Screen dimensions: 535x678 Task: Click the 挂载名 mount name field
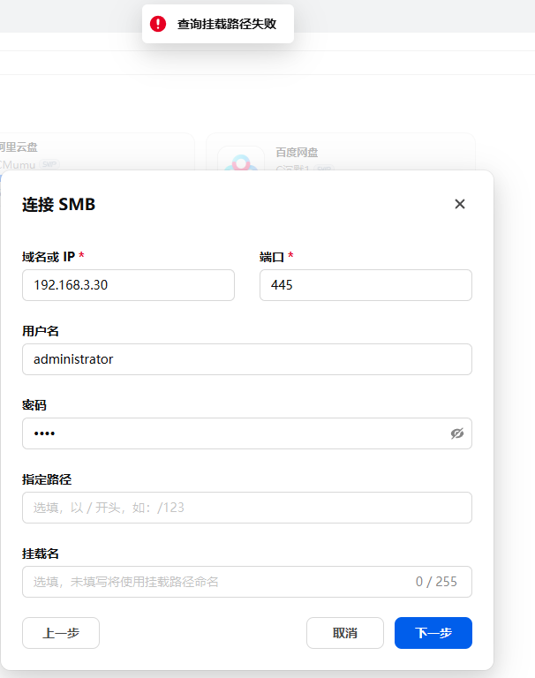point(247,582)
